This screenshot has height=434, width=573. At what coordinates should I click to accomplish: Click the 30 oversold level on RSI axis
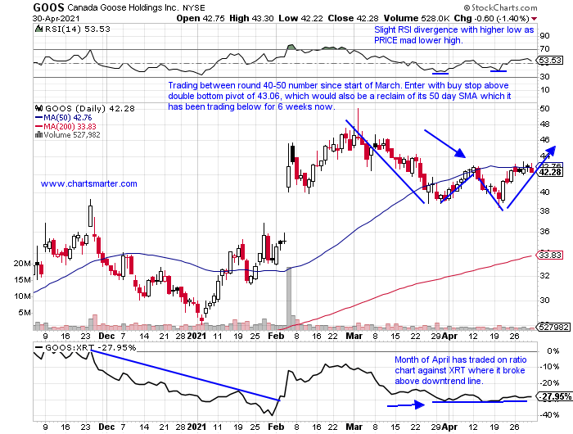point(544,76)
